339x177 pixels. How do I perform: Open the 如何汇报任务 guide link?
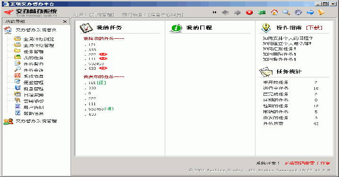point(280,49)
